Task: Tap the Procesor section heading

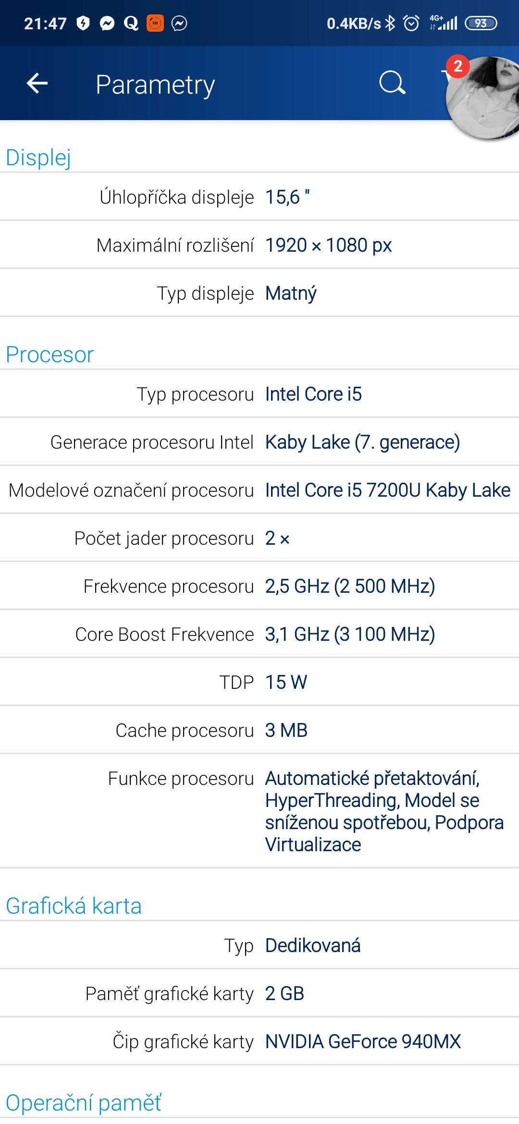Action: pyautogui.click(x=49, y=354)
